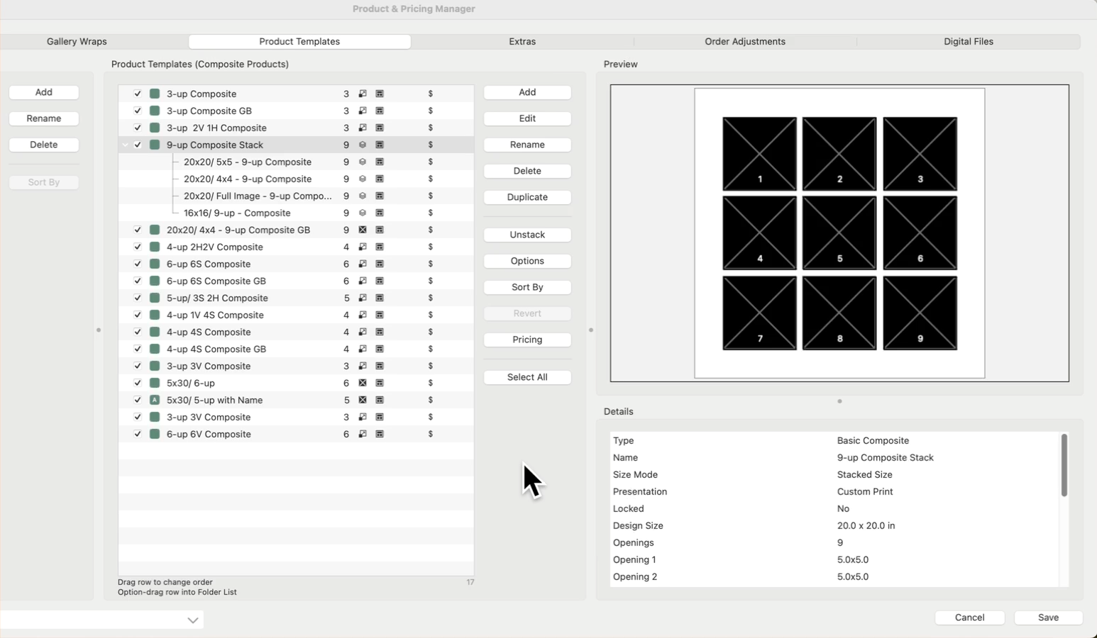The image size is (1097, 638).
Task: Click opening 5 in the preview layout
Action: [839, 233]
